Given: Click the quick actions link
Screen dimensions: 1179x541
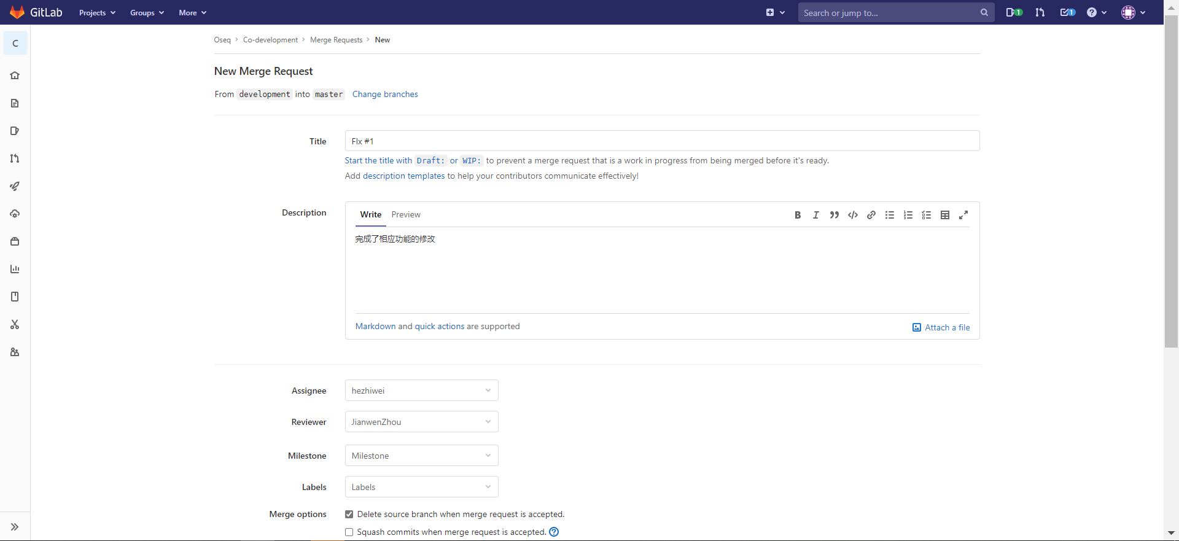Looking at the screenshot, I should pos(440,326).
